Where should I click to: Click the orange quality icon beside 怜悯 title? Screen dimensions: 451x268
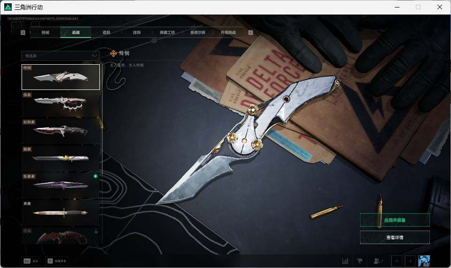click(x=113, y=53)
